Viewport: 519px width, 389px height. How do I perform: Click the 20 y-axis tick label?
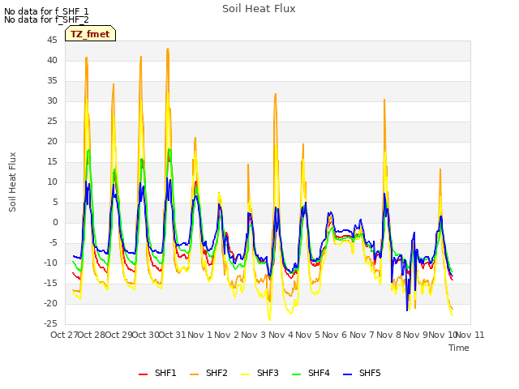pyautogui.click(x=52, y=142)
